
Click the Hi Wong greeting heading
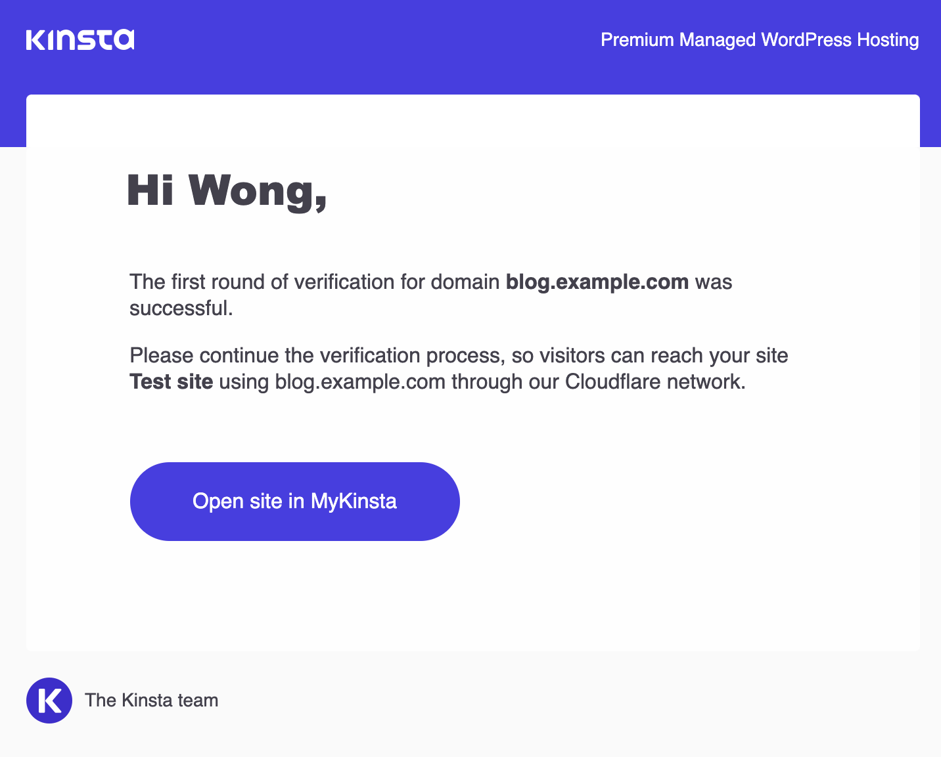[227, 191]
